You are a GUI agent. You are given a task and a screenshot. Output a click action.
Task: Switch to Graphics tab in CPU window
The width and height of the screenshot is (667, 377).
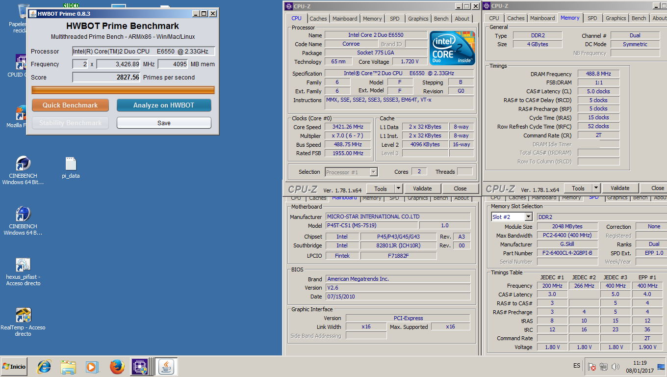pos(418,19)
